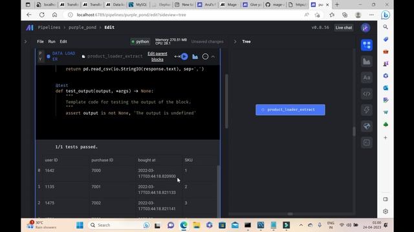The height and width of the screenshot is (232, 414).
Task: Click the block connection arrows icon
Action: pyautogui.click(x=177, y=56)
